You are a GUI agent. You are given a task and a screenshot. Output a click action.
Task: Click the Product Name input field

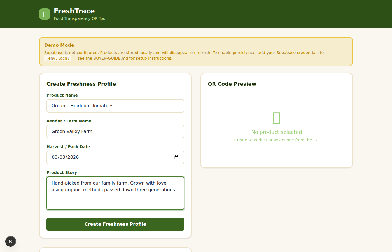(x=115, y=106)
